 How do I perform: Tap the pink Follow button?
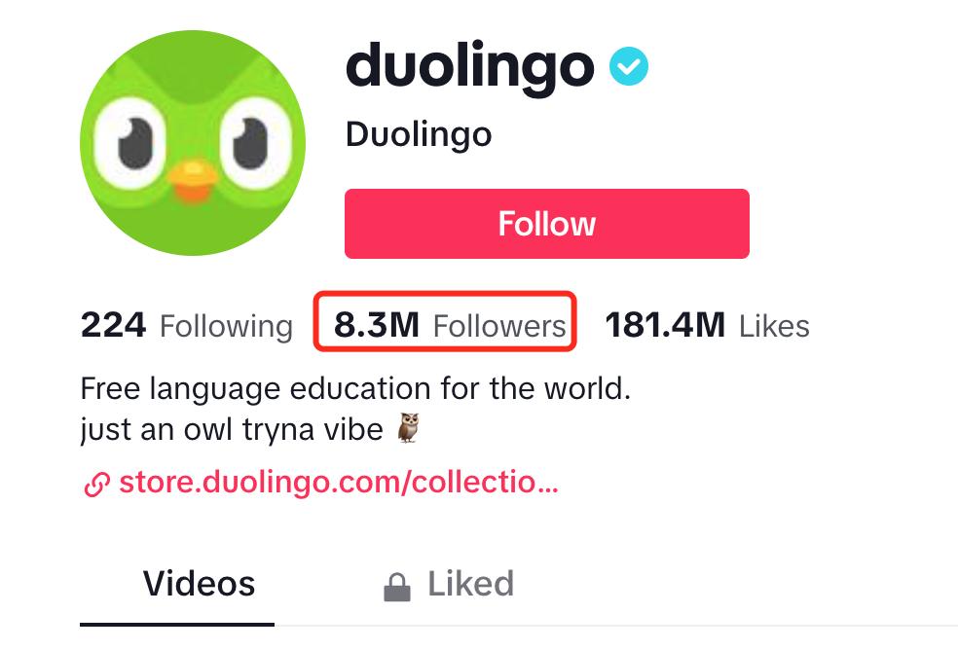tap(547, 224)
